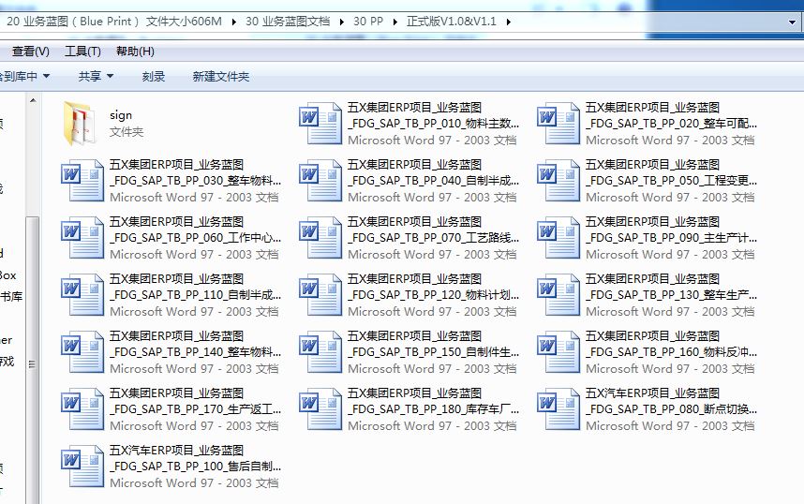Select PP_090 主生产计 Word document icon

point(558,237)
